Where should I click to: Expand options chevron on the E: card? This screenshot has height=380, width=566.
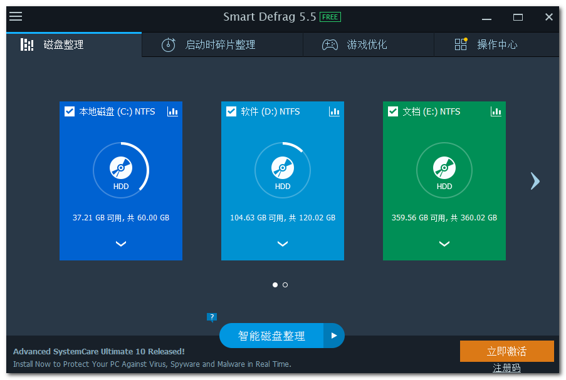(x=444, y=244)
